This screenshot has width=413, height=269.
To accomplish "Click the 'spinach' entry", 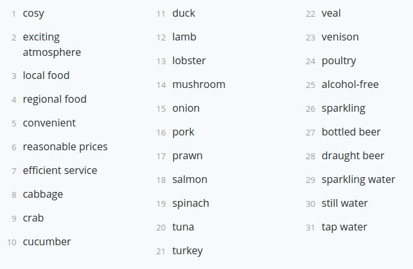I will (x=190, y=204).
